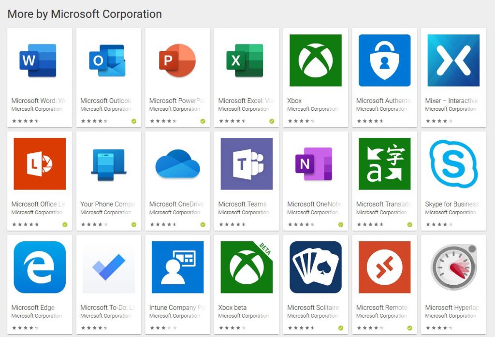495x337 pixels.
Task: Click the star rating on Microsoft Word card
Action: (x=25, y=121)
